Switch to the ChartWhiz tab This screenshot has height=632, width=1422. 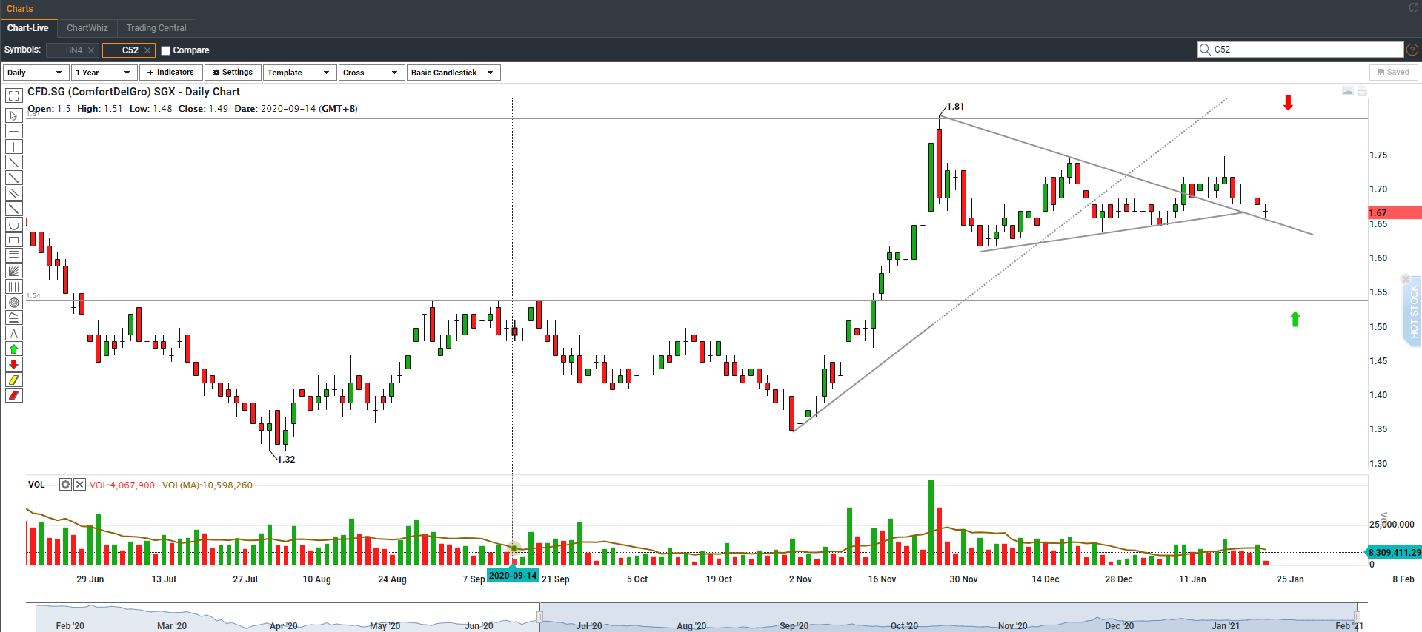click(87, 28)
